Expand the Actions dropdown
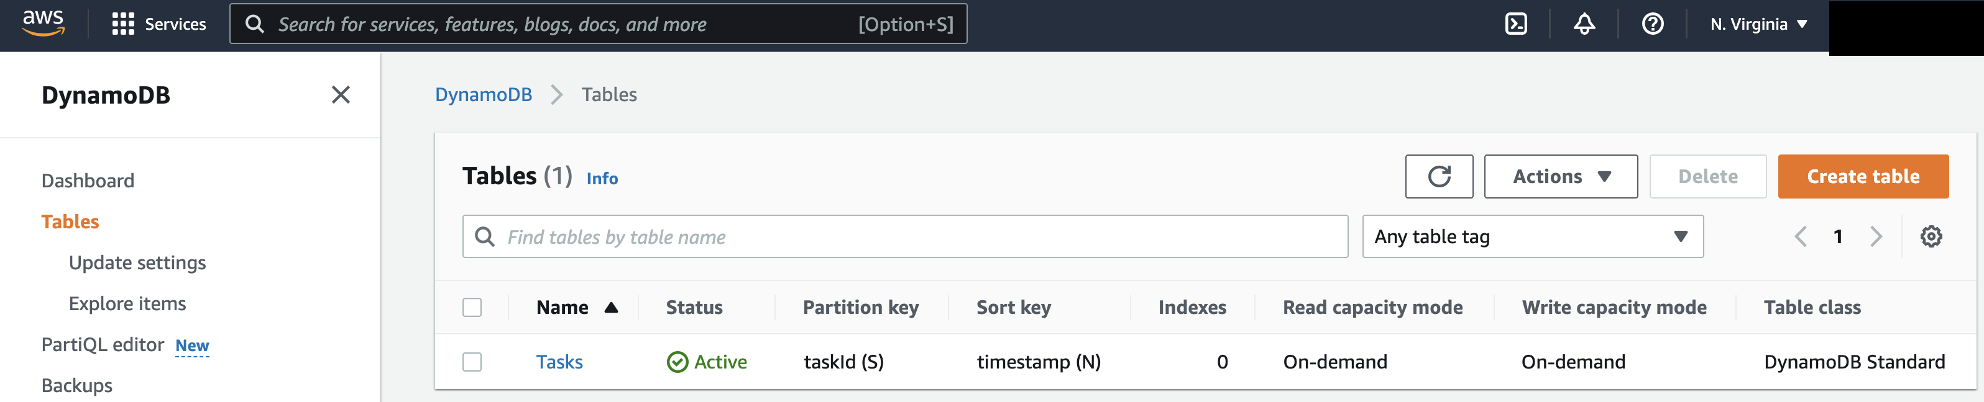This screenshot has height=402, width=1984. 1560,177
